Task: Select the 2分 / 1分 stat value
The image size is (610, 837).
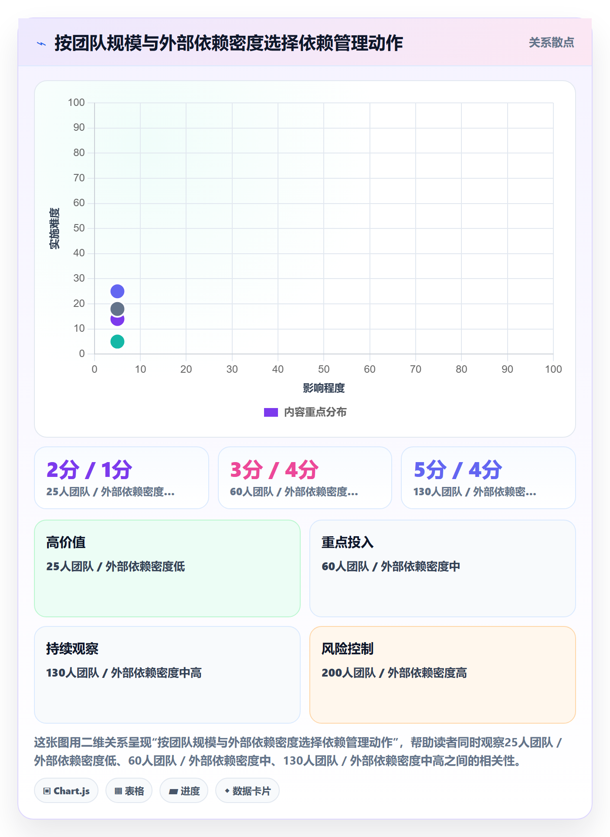Action: (89, 470)
